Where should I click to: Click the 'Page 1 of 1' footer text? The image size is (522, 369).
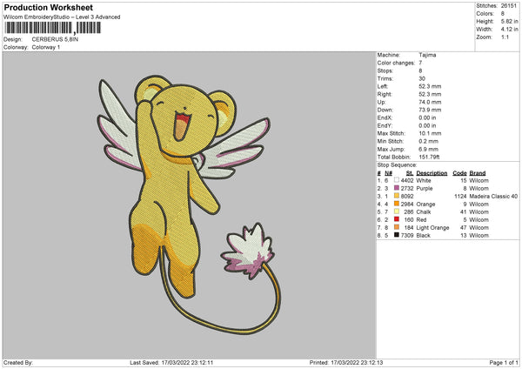click(x=504, y=363)
